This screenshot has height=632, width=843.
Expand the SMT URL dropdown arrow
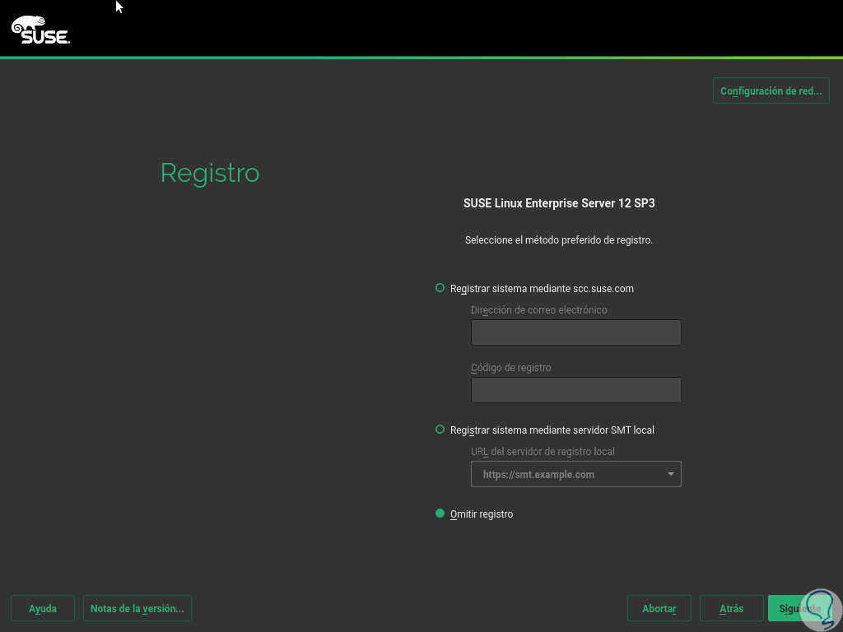pos(670,474)
